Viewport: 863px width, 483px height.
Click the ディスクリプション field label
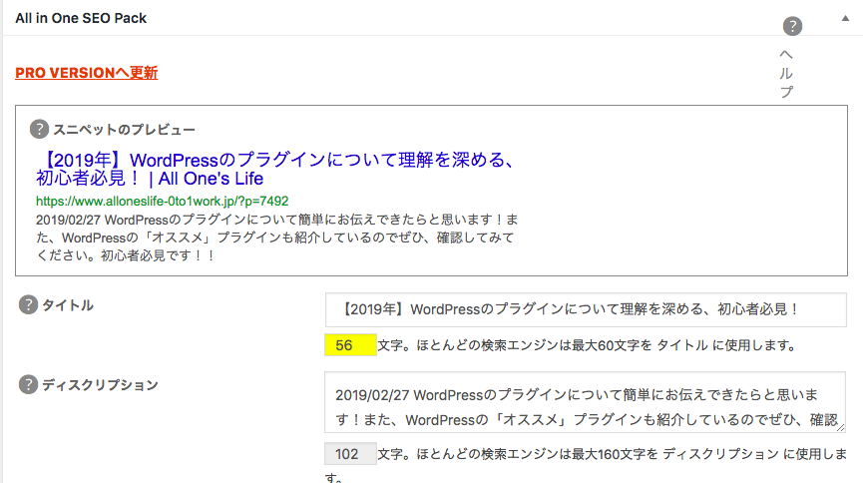point(100,384)
